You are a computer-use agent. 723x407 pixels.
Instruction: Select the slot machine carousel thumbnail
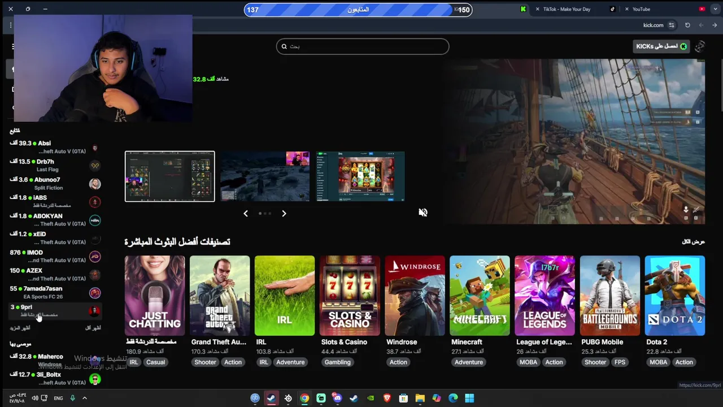tap(360, 176)
